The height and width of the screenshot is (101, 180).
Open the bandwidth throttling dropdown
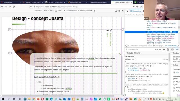coord(79,11)
